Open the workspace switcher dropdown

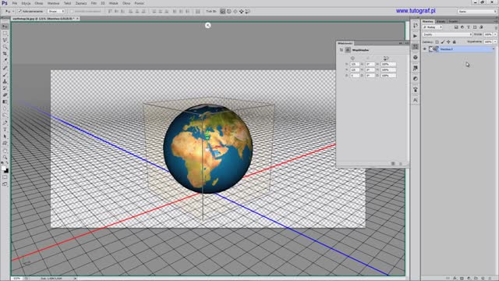pos(476,11)
